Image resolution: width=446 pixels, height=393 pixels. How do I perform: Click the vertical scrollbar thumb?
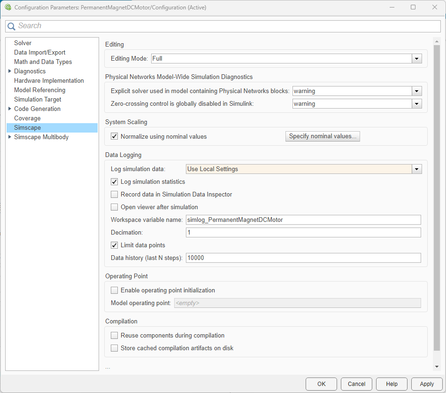pyautogui.click(x=437, y=198)
